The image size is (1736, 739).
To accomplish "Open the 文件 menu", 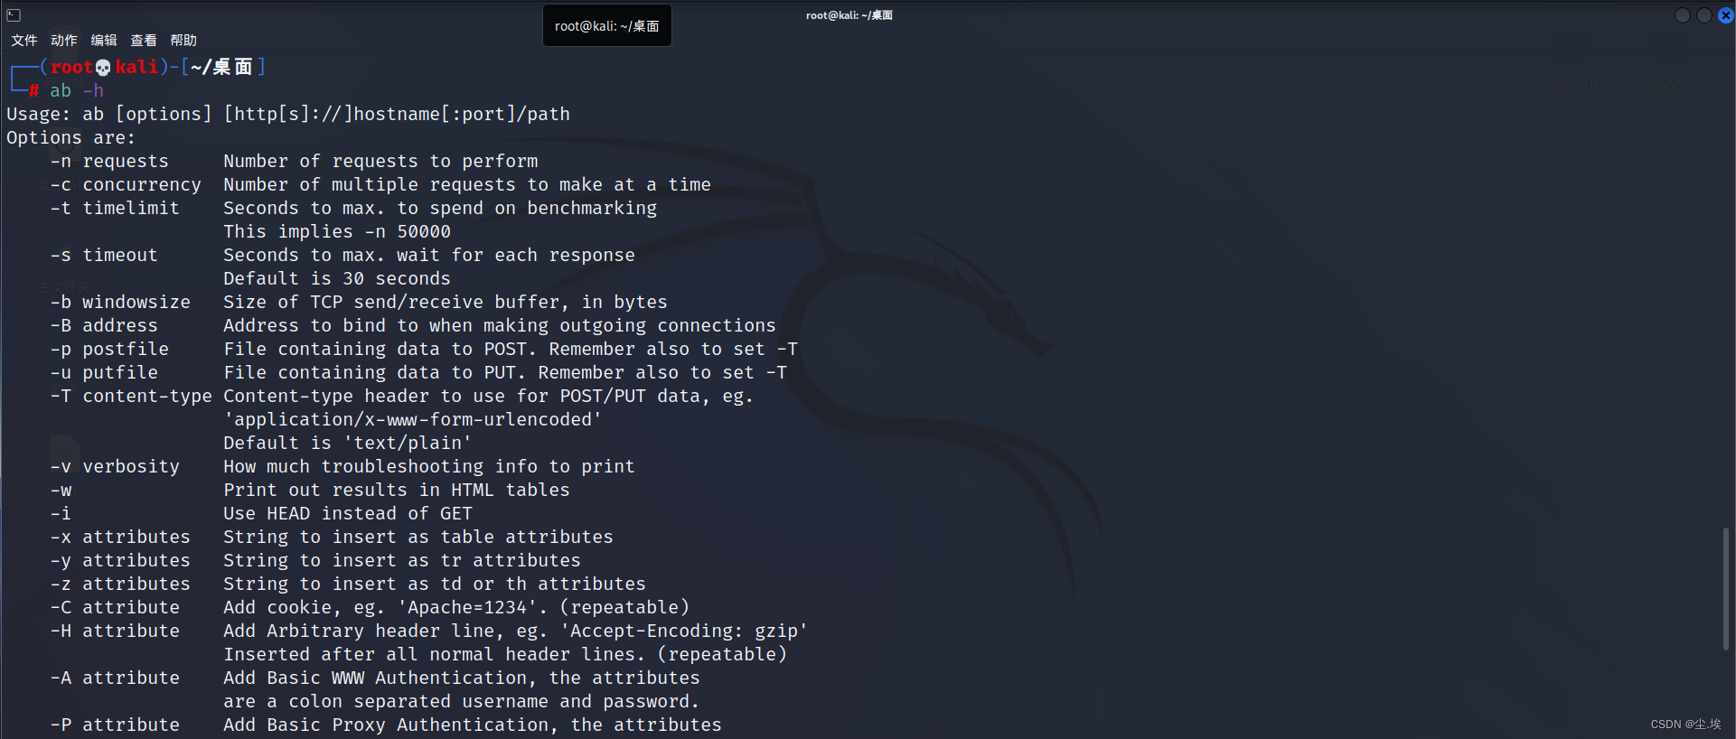I will coord(24,41).
